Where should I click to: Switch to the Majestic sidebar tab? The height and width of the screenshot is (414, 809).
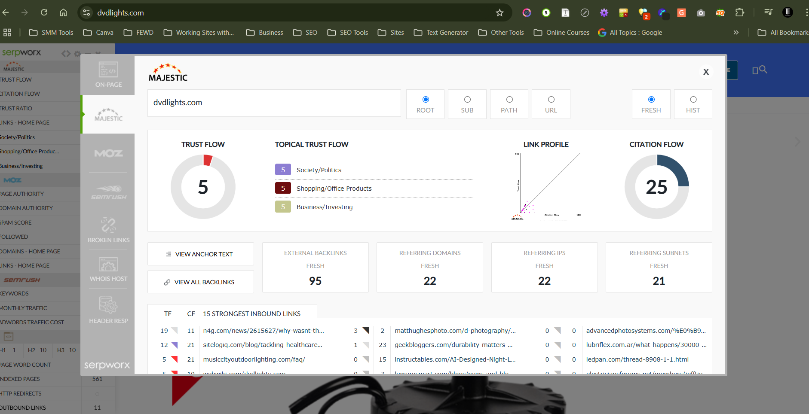click(x=108, y=114)
